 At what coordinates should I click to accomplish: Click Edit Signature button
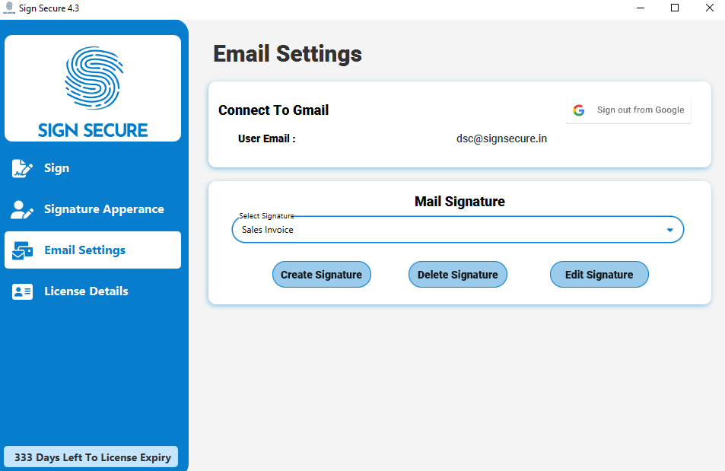point(599,275)
